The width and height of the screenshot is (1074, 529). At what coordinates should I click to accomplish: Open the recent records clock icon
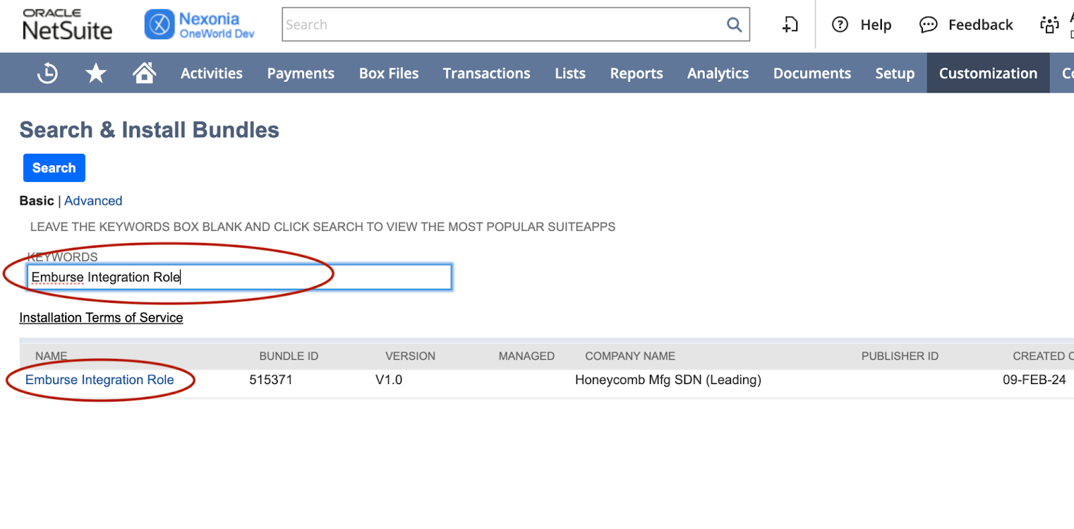[x=47, y=73]
